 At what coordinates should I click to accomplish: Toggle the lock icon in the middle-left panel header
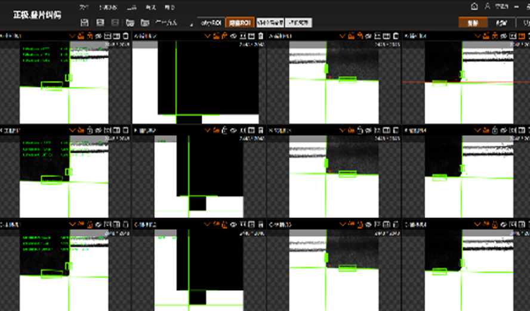point(90,130)
